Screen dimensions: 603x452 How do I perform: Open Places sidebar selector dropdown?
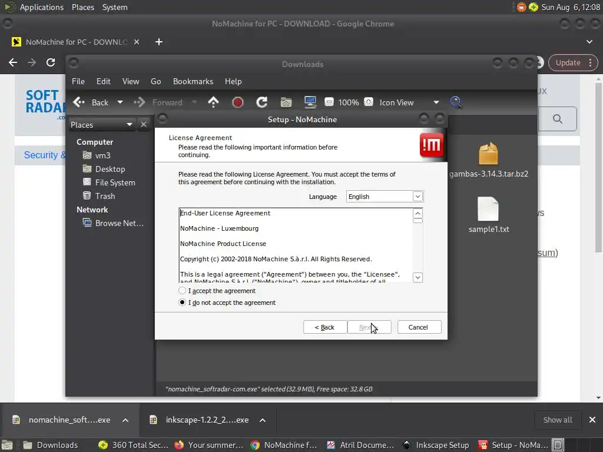point(102,125)
